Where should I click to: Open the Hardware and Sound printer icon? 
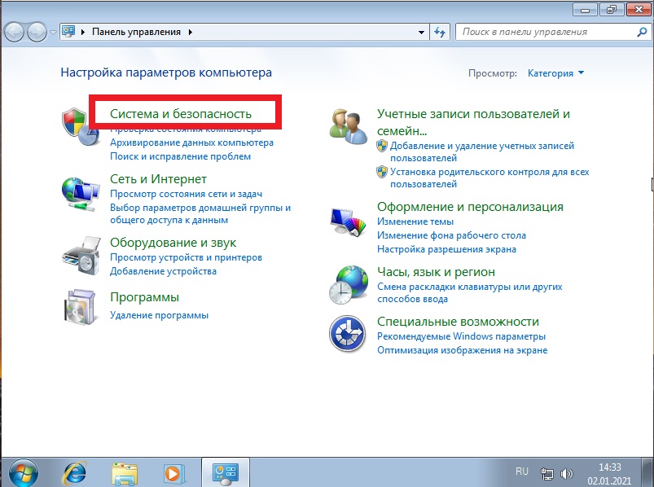tap(81, 256)
